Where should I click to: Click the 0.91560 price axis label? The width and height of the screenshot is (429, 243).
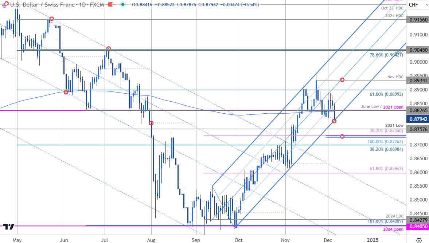(x=418, y=20)
